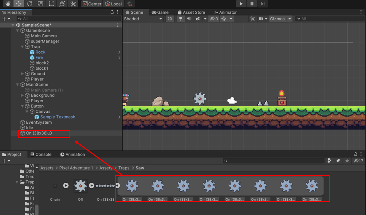Collapse the SampleScene root
The width and height of the screenshot is (366, 215).
tap(13, 25)
